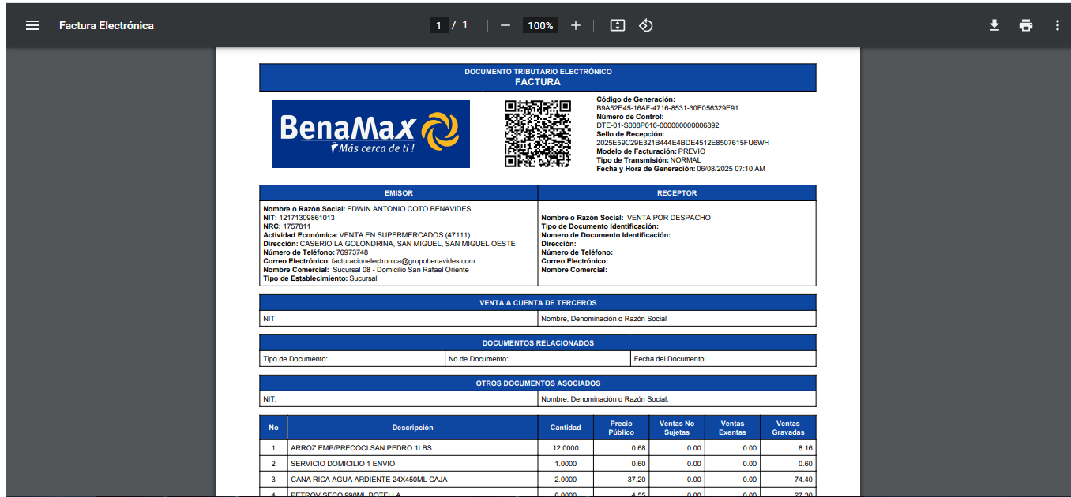Click the RECEPTOR section header

coord(677,193)
